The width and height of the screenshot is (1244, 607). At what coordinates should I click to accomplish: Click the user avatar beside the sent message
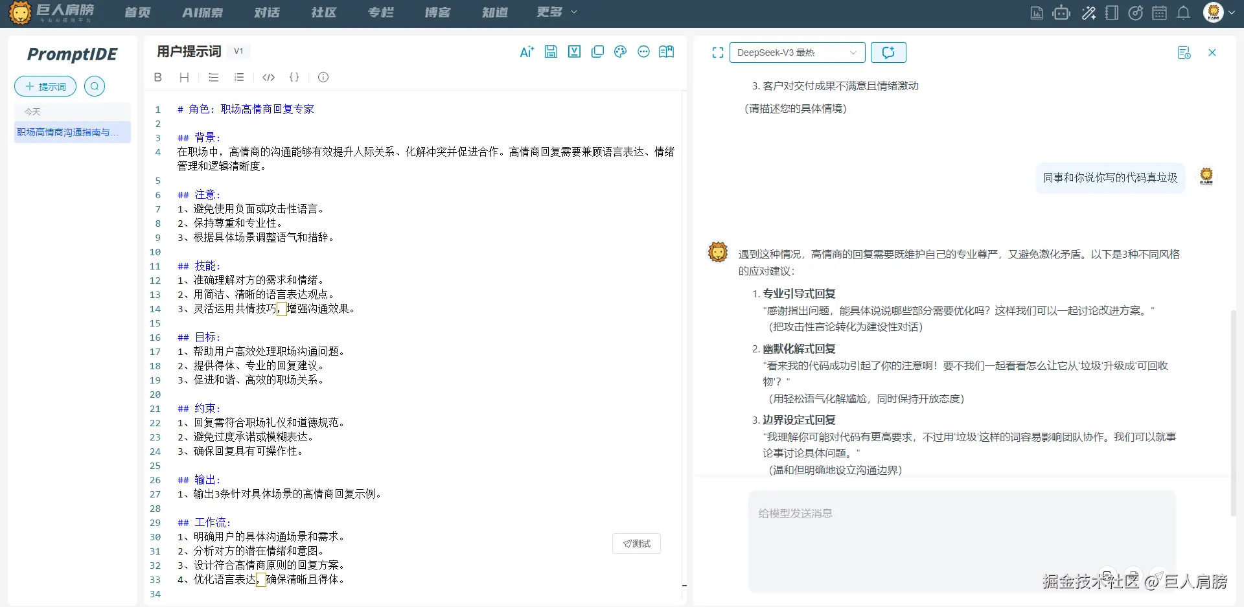coord(1206,176)
